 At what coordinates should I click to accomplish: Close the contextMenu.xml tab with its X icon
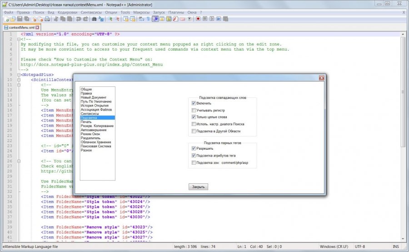pyautogui.click(x=37, y=27)
